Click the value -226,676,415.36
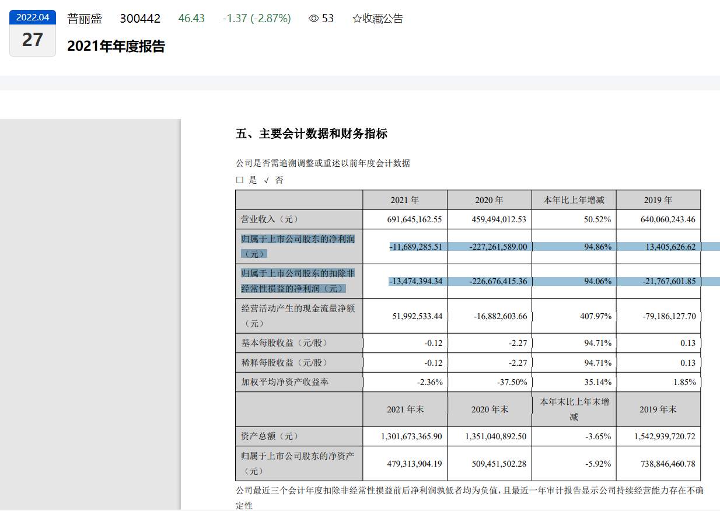The width and height of the screenshot is (720, 511). click(498, 281)
